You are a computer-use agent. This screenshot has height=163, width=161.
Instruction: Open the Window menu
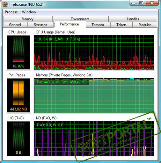tap(29, 12)
